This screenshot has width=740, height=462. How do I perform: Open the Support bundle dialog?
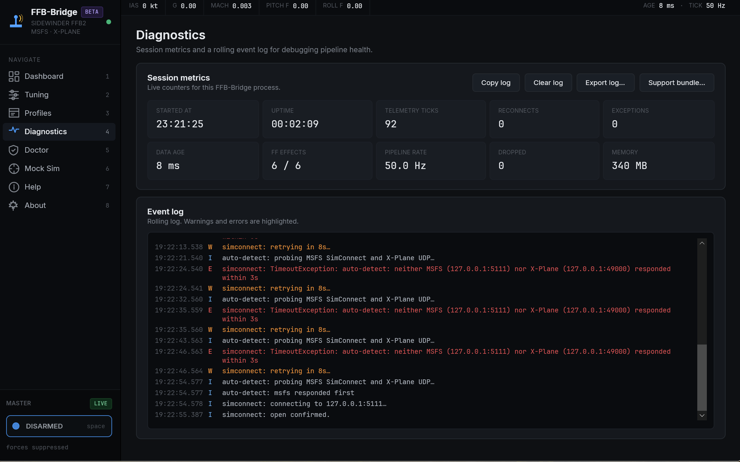(676, 83)
